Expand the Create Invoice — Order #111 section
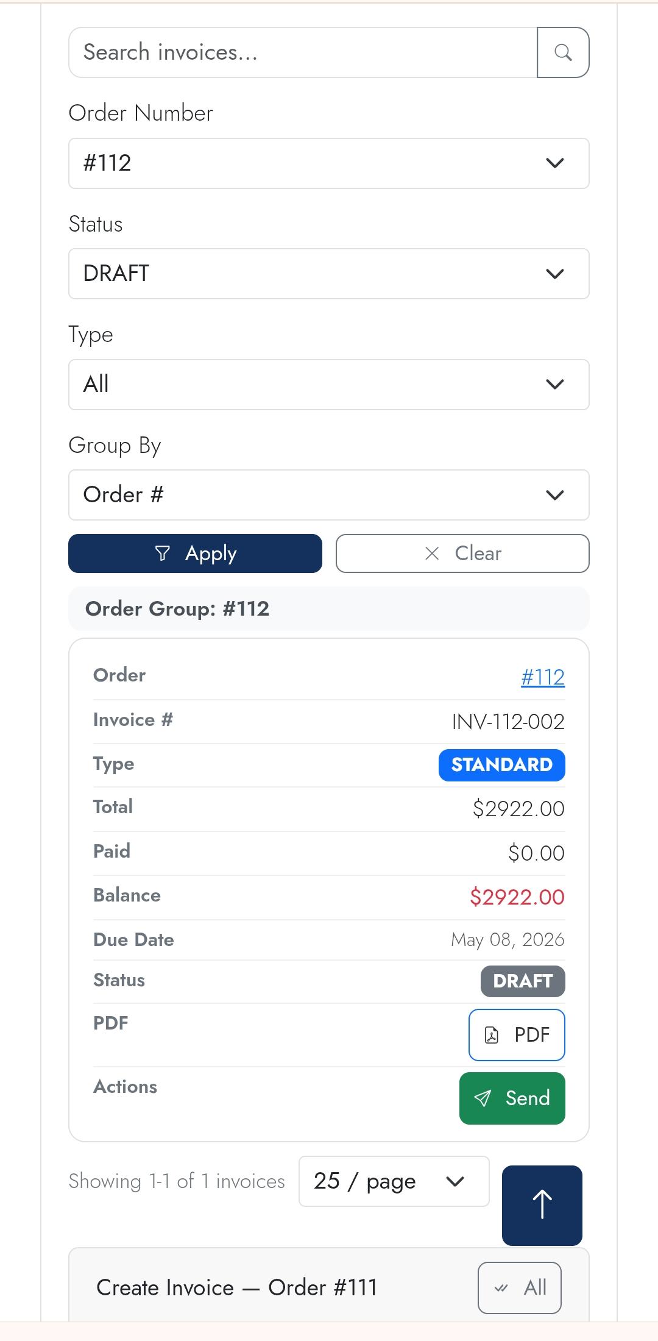The image size is (658, 1341). 236,1287
